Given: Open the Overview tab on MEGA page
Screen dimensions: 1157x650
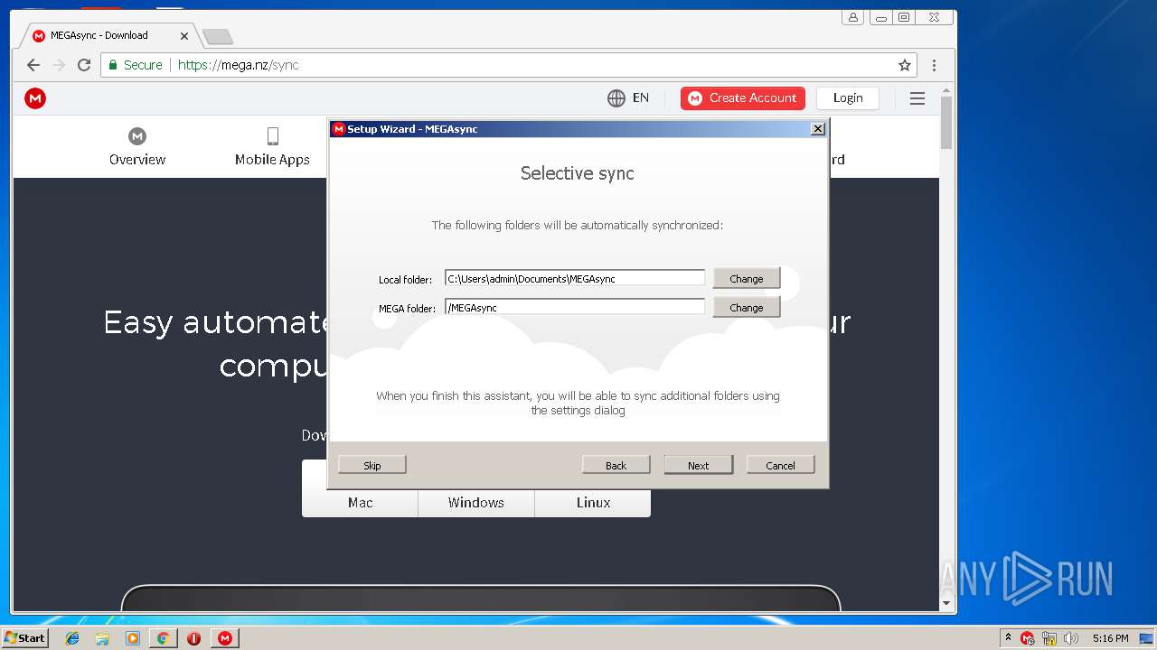Looking at the screenshot, I should [137, 147].
